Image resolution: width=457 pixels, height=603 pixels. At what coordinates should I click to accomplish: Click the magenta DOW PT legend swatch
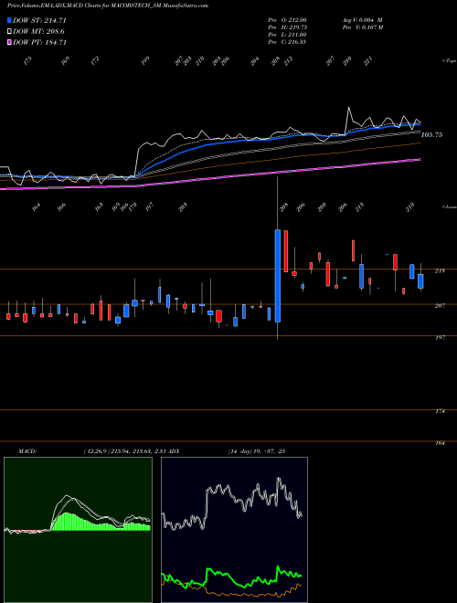point(9,42)
